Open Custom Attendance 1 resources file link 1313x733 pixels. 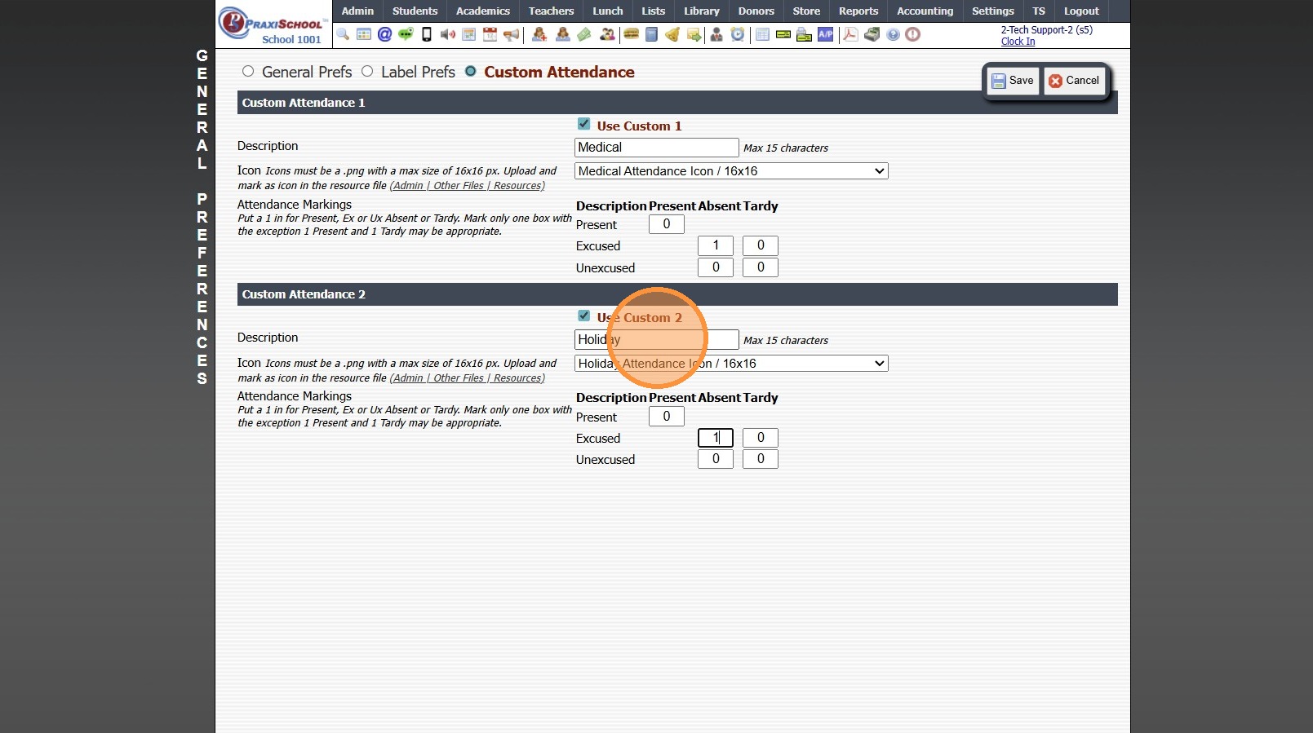coord(468,186)
